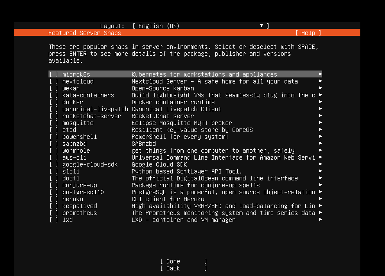Check the microk8s snap checkbox
The width and height of the screenshot is (385, 276).
tap(54, 74)
